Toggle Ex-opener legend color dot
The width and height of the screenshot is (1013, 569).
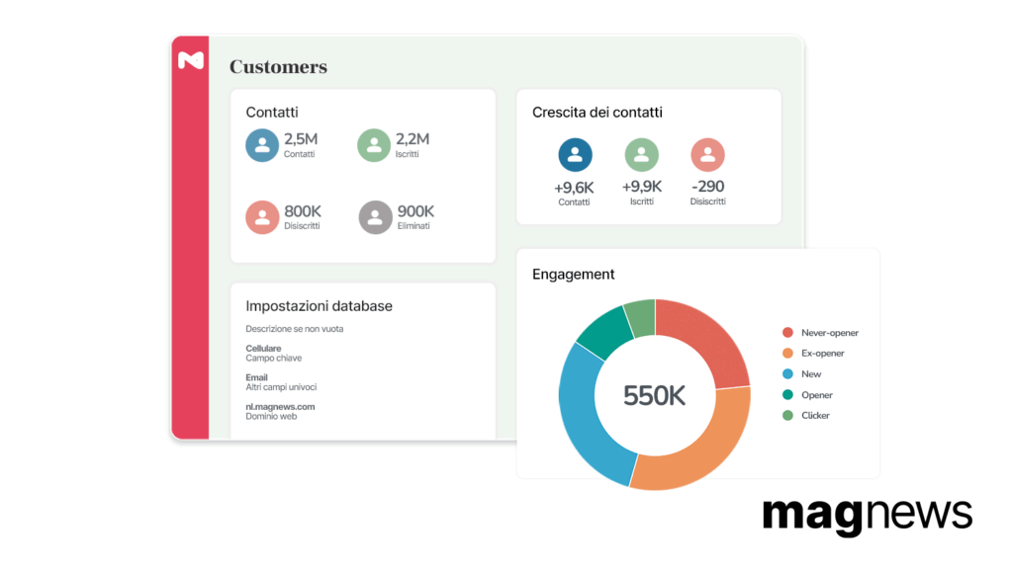click(787, 354)
